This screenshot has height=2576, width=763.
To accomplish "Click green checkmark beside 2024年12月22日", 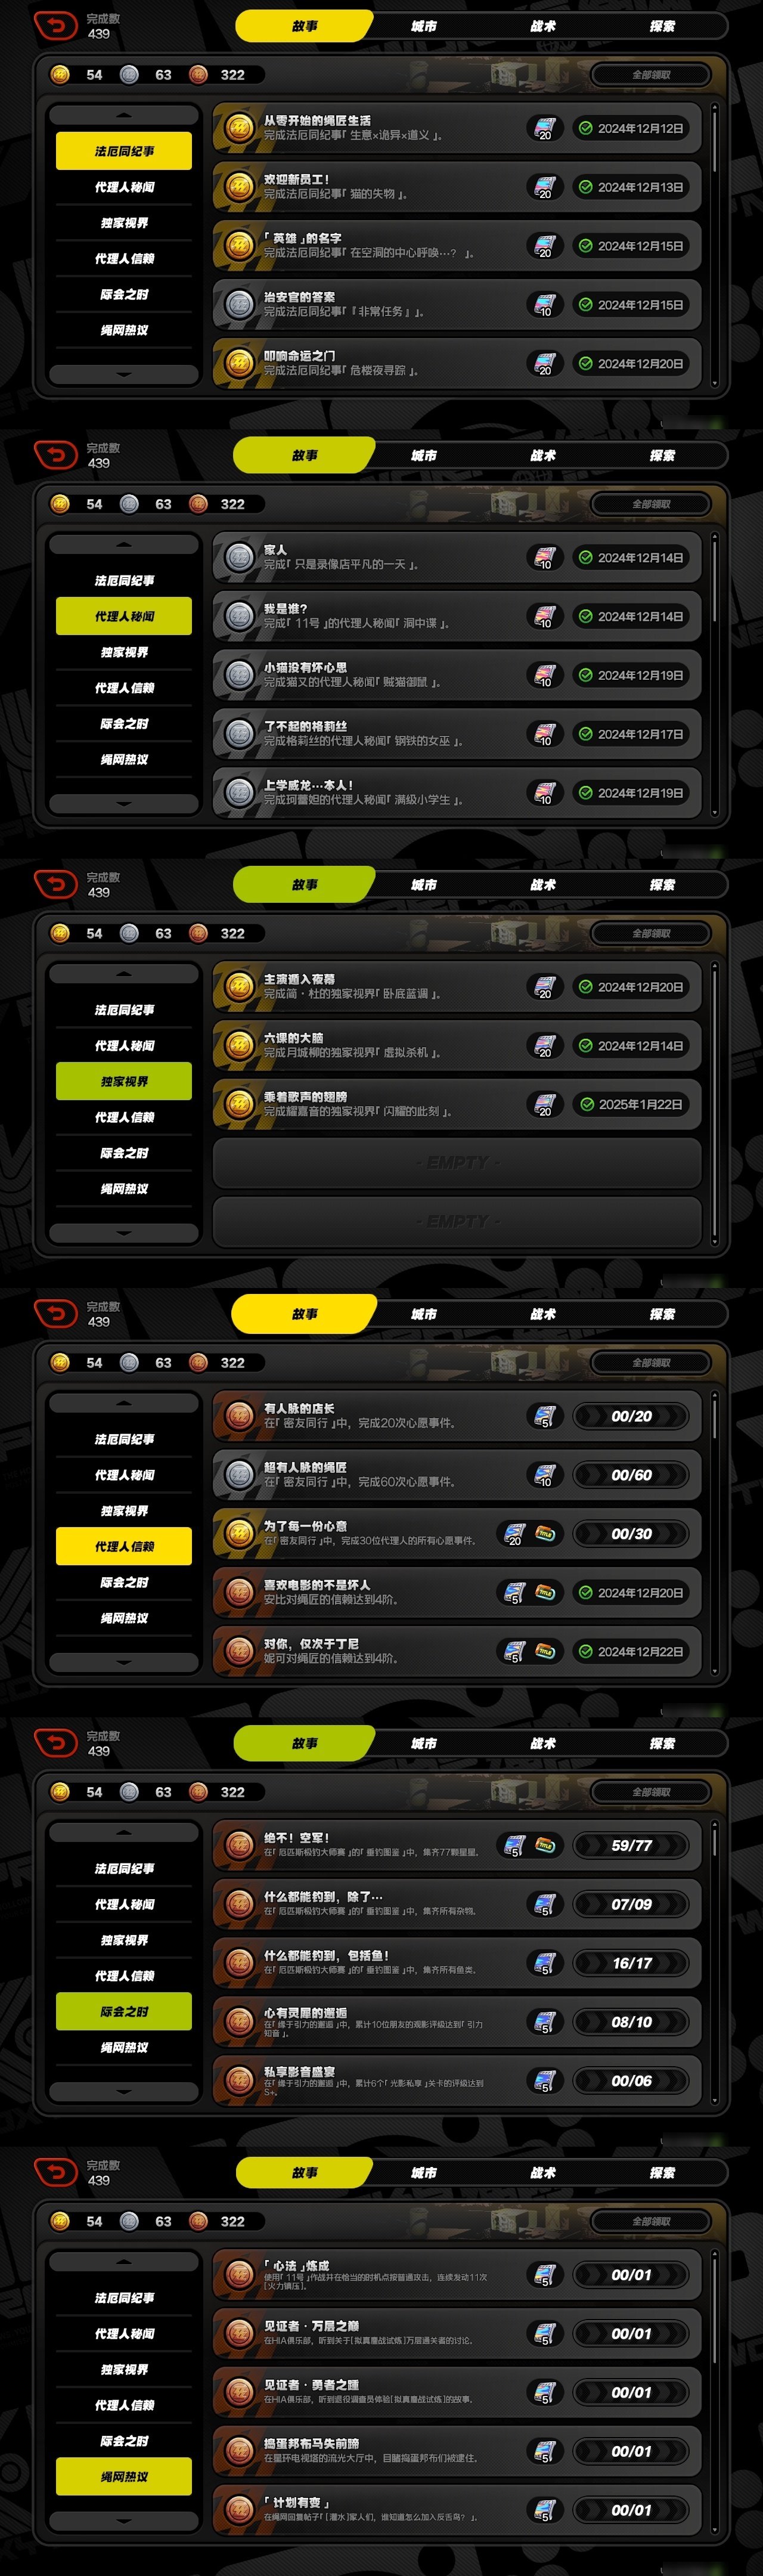I will 586,1651.
